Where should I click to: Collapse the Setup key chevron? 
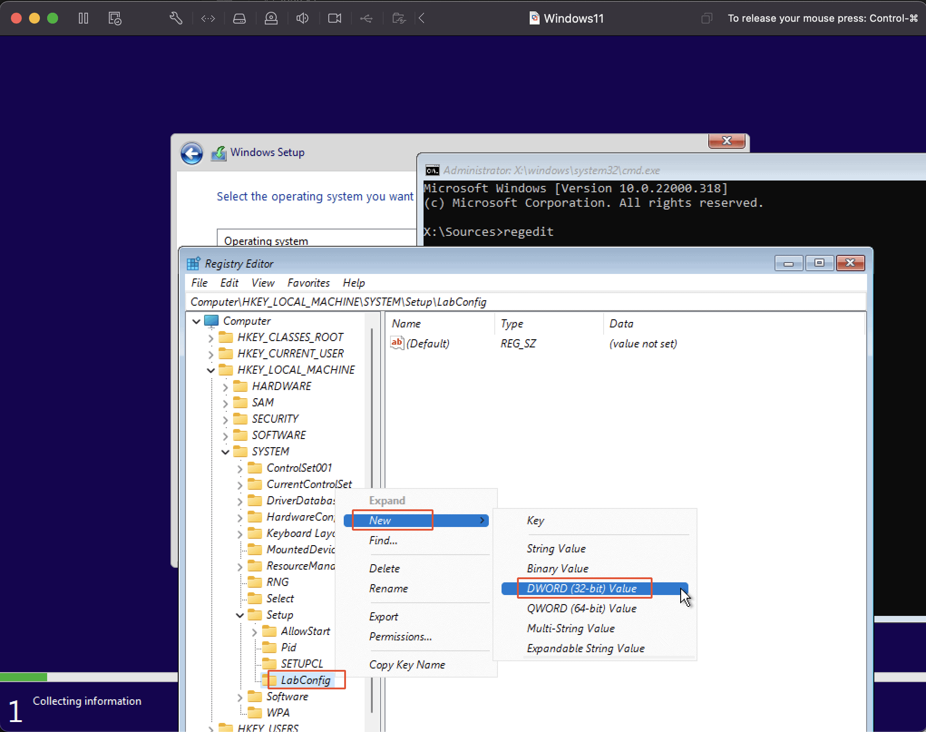tap(240, 615)
